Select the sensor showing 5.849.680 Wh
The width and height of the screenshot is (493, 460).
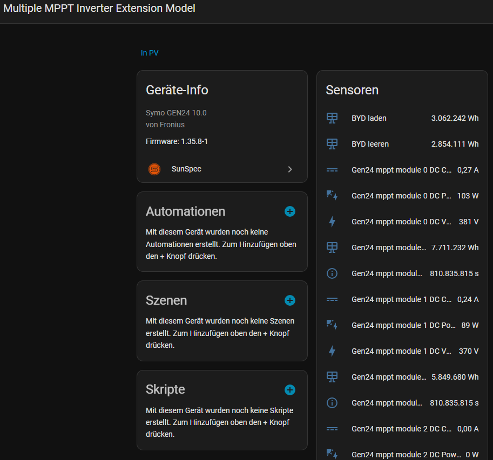point(455,377)
